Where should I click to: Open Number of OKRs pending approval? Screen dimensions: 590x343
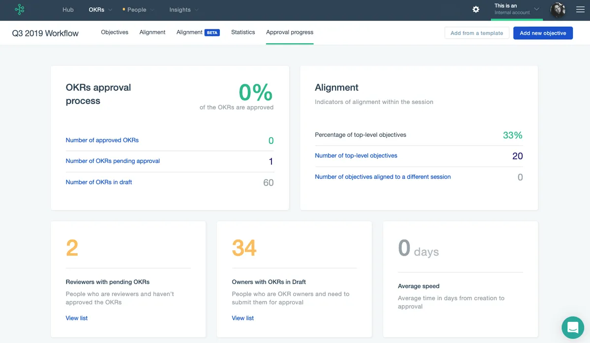point(113,161)
